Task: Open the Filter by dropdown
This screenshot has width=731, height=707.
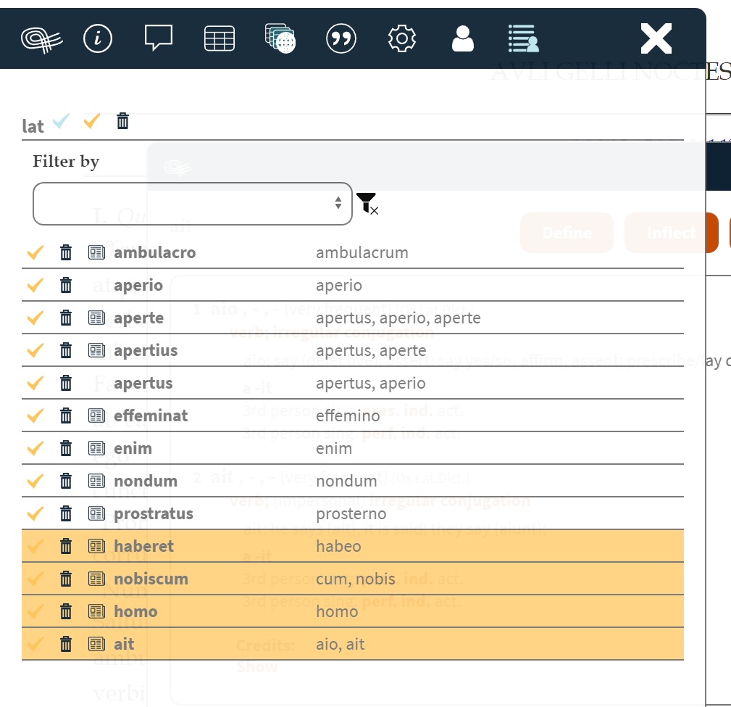Action: [x=192, y=204]
